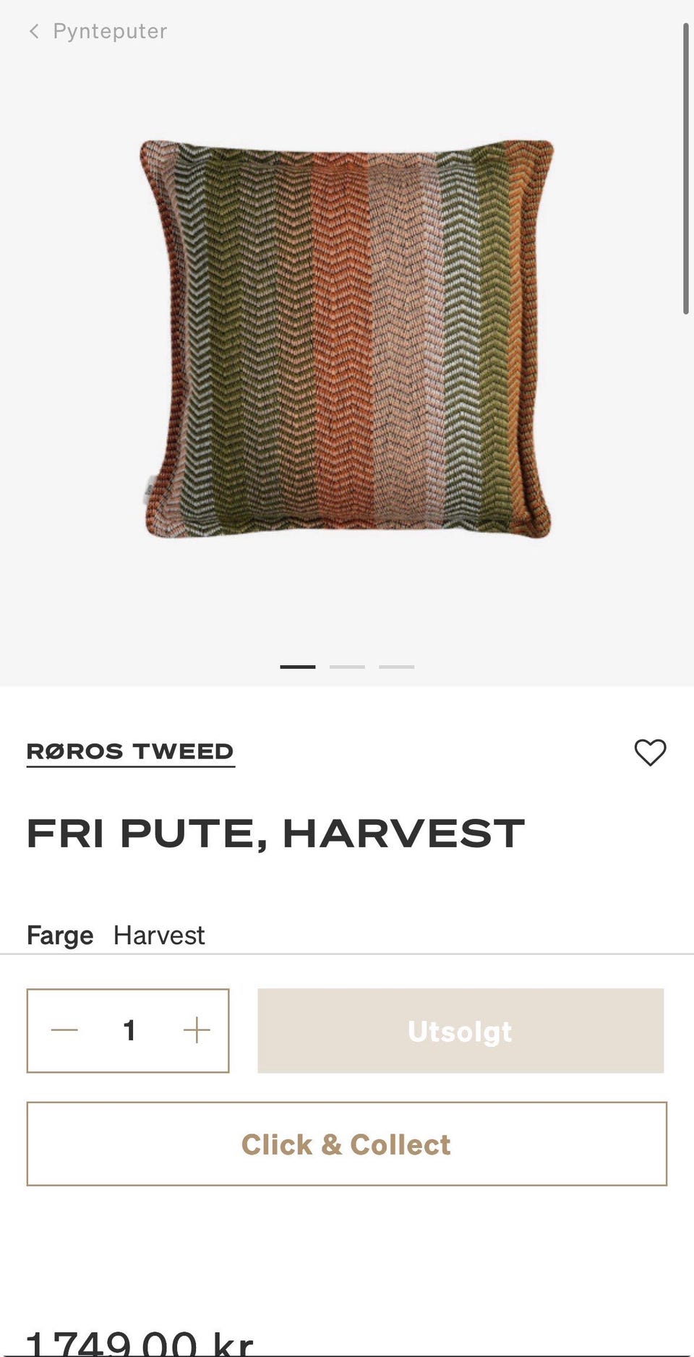The image size is (694, 1357).
Task: Jump to the third carousel image indicator
Action: pos(397,667)
